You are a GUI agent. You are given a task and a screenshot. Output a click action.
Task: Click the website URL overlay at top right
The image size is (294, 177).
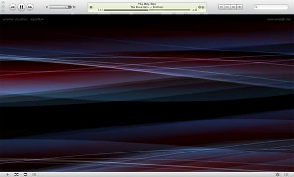[278, 19]
